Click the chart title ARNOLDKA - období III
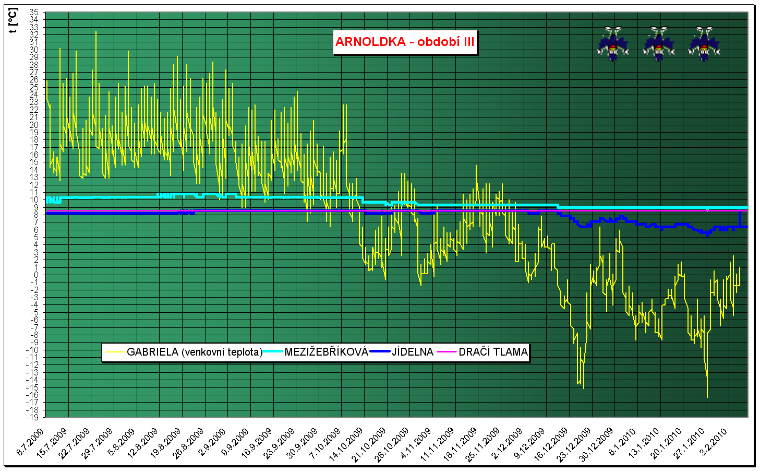760x471 pixels. coord(405,42)
